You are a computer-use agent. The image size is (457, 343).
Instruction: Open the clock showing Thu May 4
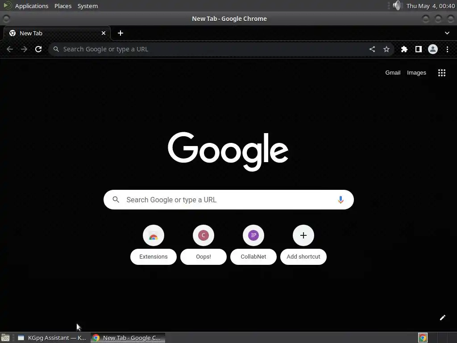[431, 6]
